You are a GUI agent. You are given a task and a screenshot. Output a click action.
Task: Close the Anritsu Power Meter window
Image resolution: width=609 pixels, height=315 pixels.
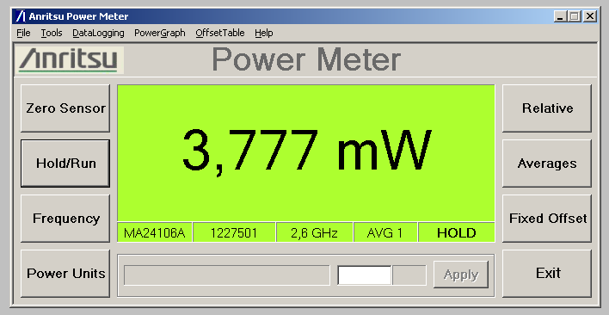590,16
